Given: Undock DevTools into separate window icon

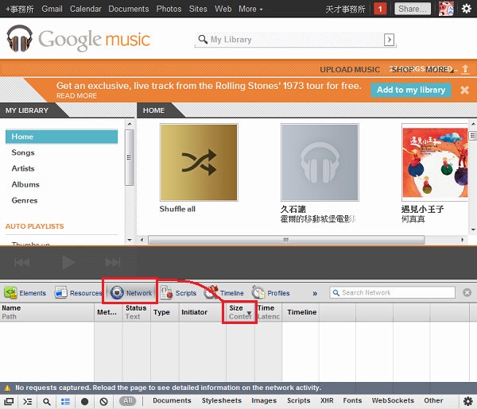Looking at the screenshot, I should tap(9, 401).
